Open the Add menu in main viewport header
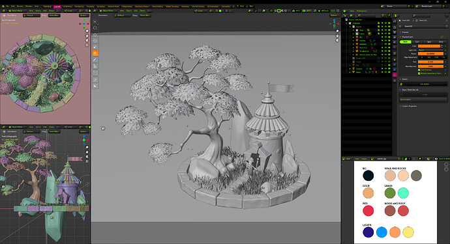The height and width of the screenshot is (244, 450). [x=136, y=11]
